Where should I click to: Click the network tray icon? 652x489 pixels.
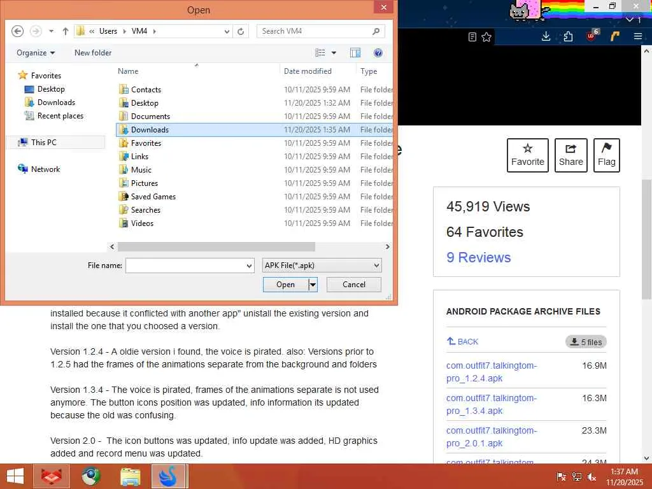click(x=576, y=476)
